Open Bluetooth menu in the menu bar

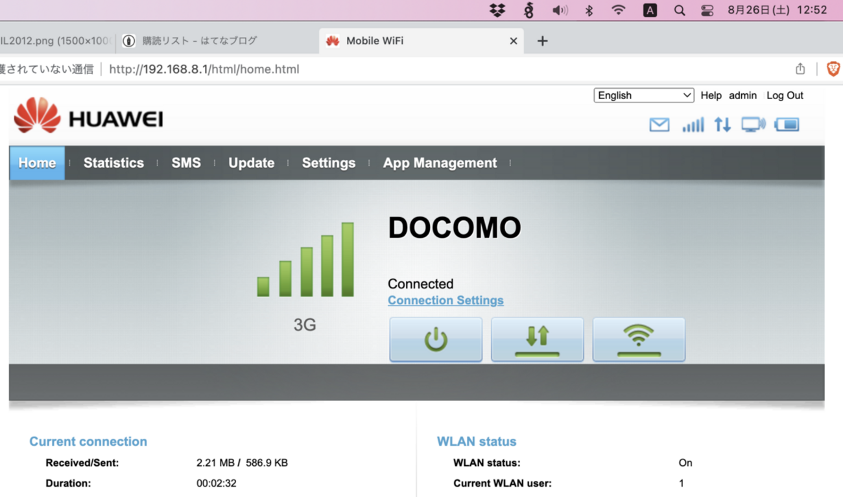[589, 10]
